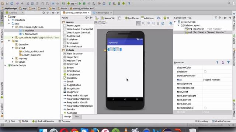The width and height of the screenshot is (236, 132).
Task: Close the Addition.java tab
Action: [x=111, y=13]
